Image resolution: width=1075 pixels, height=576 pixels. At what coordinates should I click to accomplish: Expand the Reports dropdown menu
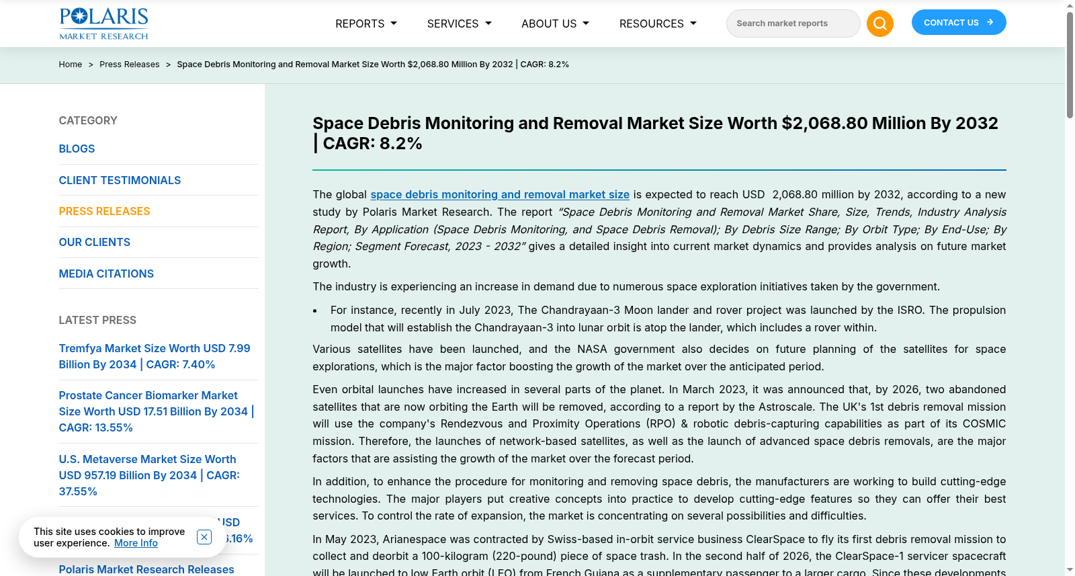point(366,24)
